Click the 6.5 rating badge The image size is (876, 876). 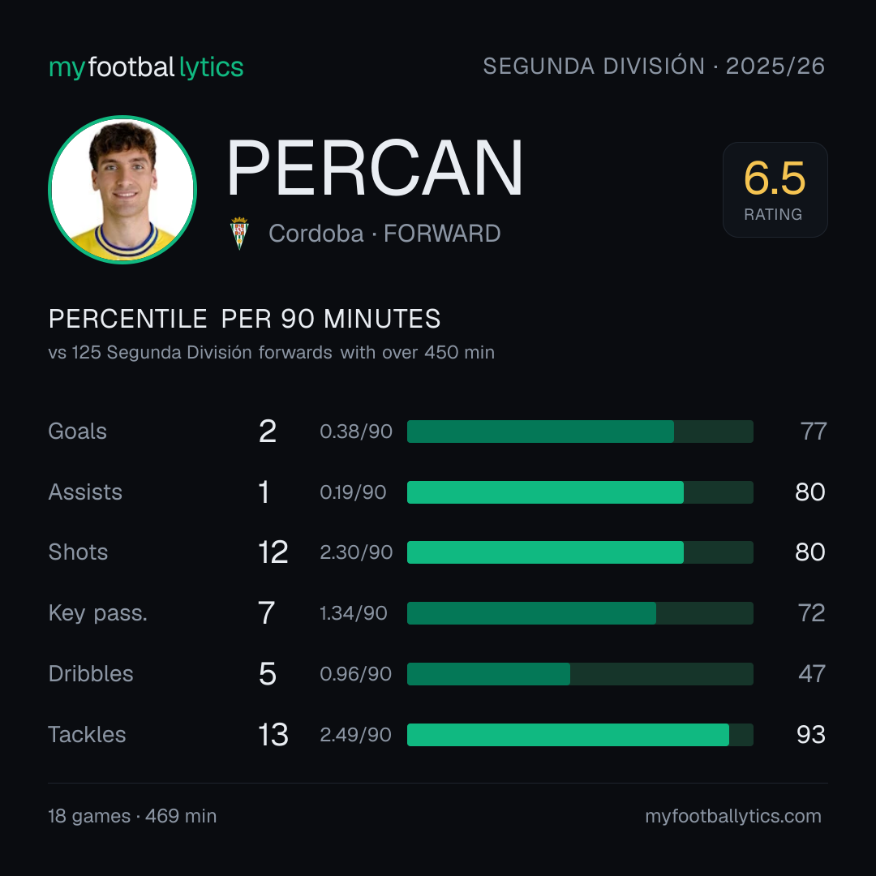tap(775, 190)
